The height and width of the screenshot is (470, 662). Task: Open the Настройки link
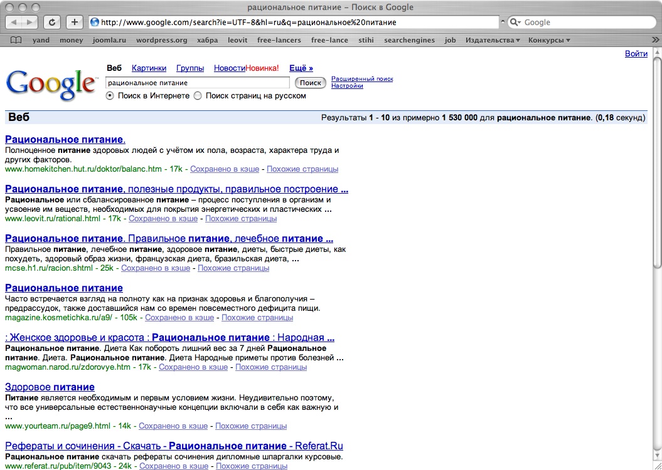coord(347,86)
